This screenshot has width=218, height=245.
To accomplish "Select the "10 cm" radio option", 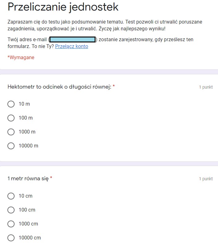I will click(11, 196).
